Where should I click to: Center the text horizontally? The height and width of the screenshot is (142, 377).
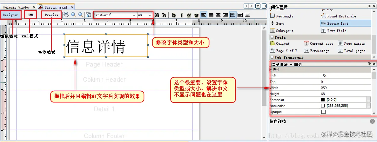click(218, 15)
